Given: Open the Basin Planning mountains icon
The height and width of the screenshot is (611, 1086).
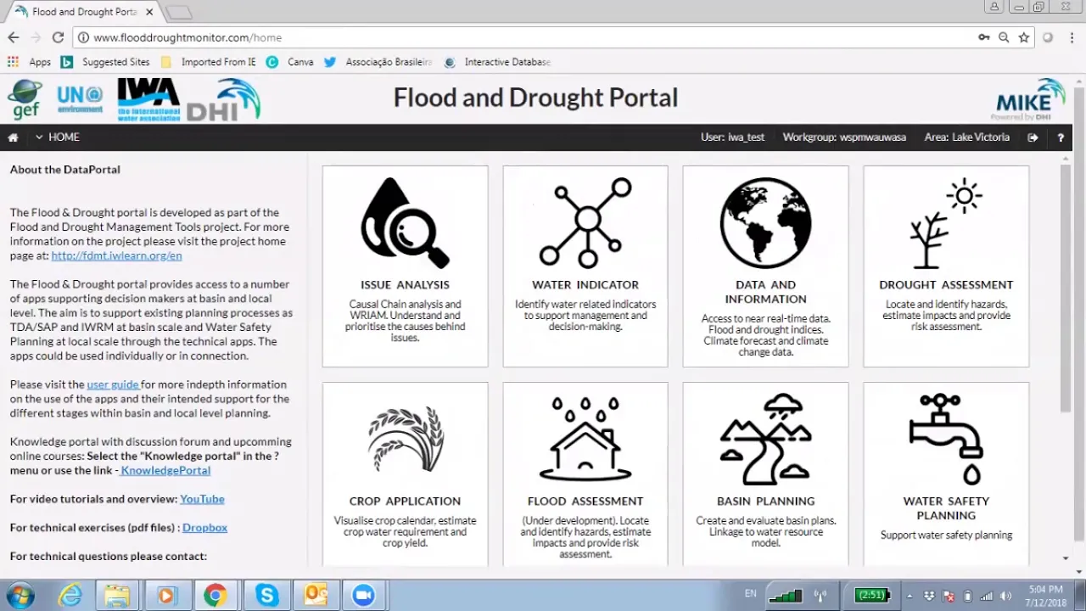Looking at the screenshot, I should (x=765, y=439).
